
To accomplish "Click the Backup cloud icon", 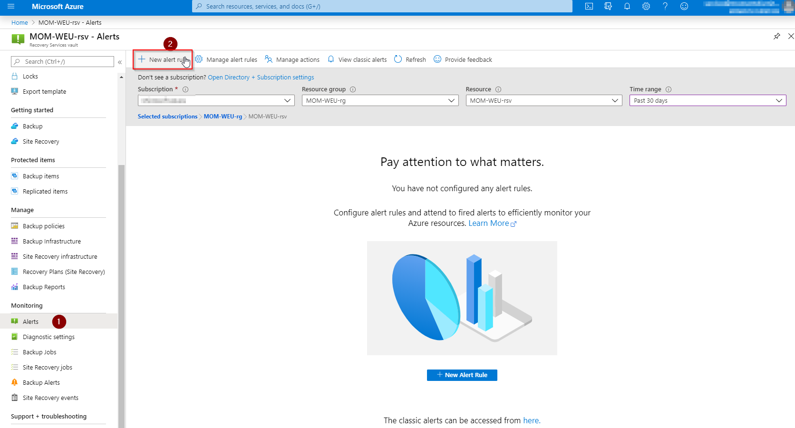I will 15,126.
